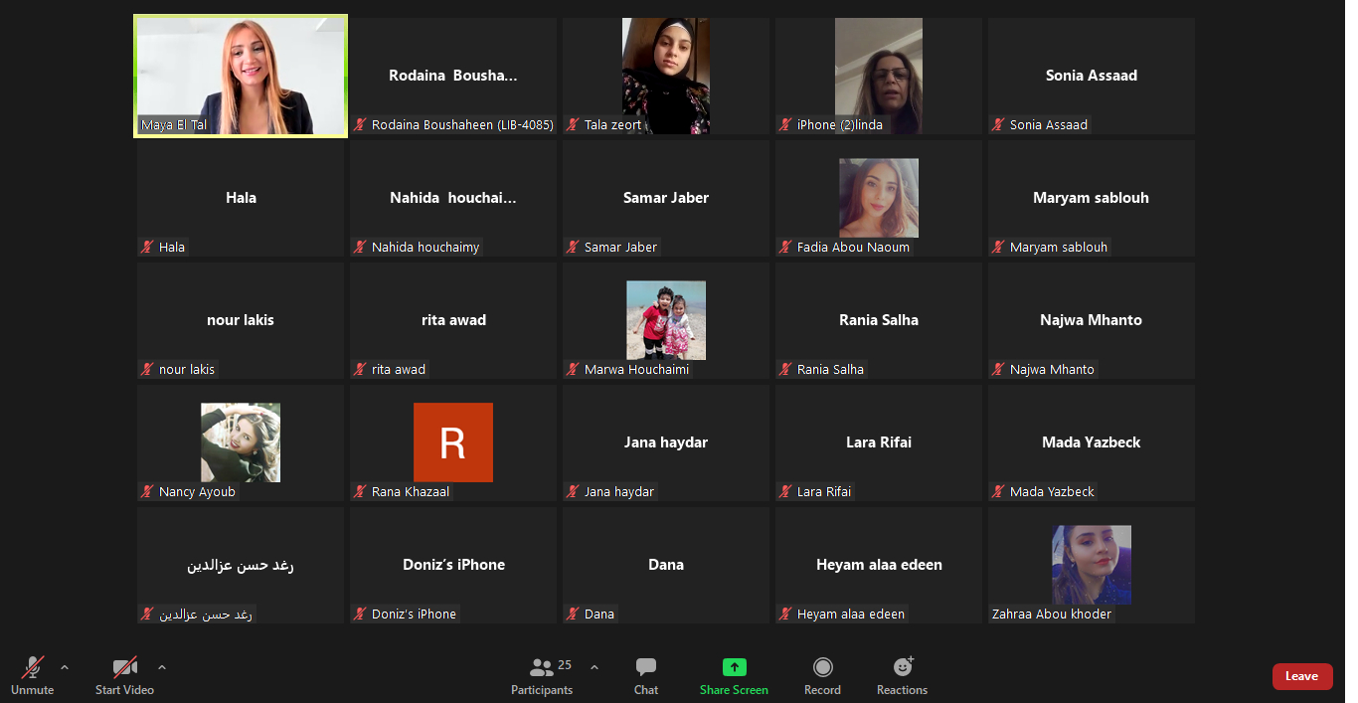This screenshot has width=1358, height=703.
Task: Click muted mic icon beside Tala zeort
Action: pyautogui.click(x=573, y=125)
